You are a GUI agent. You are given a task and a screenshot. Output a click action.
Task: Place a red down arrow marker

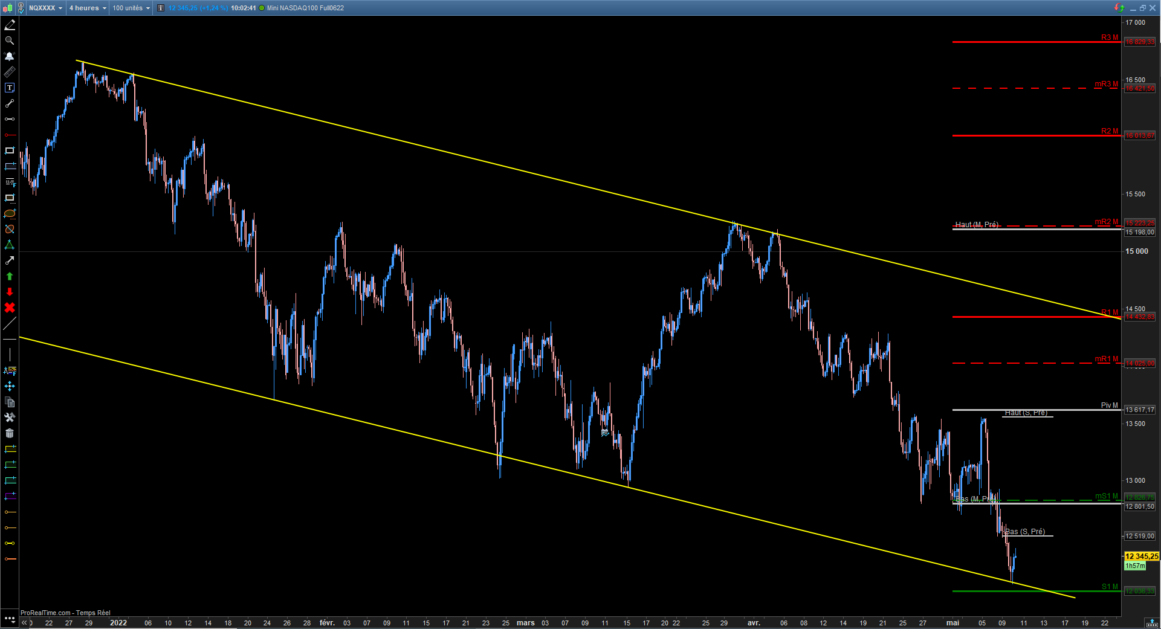[x=10, y=292]
